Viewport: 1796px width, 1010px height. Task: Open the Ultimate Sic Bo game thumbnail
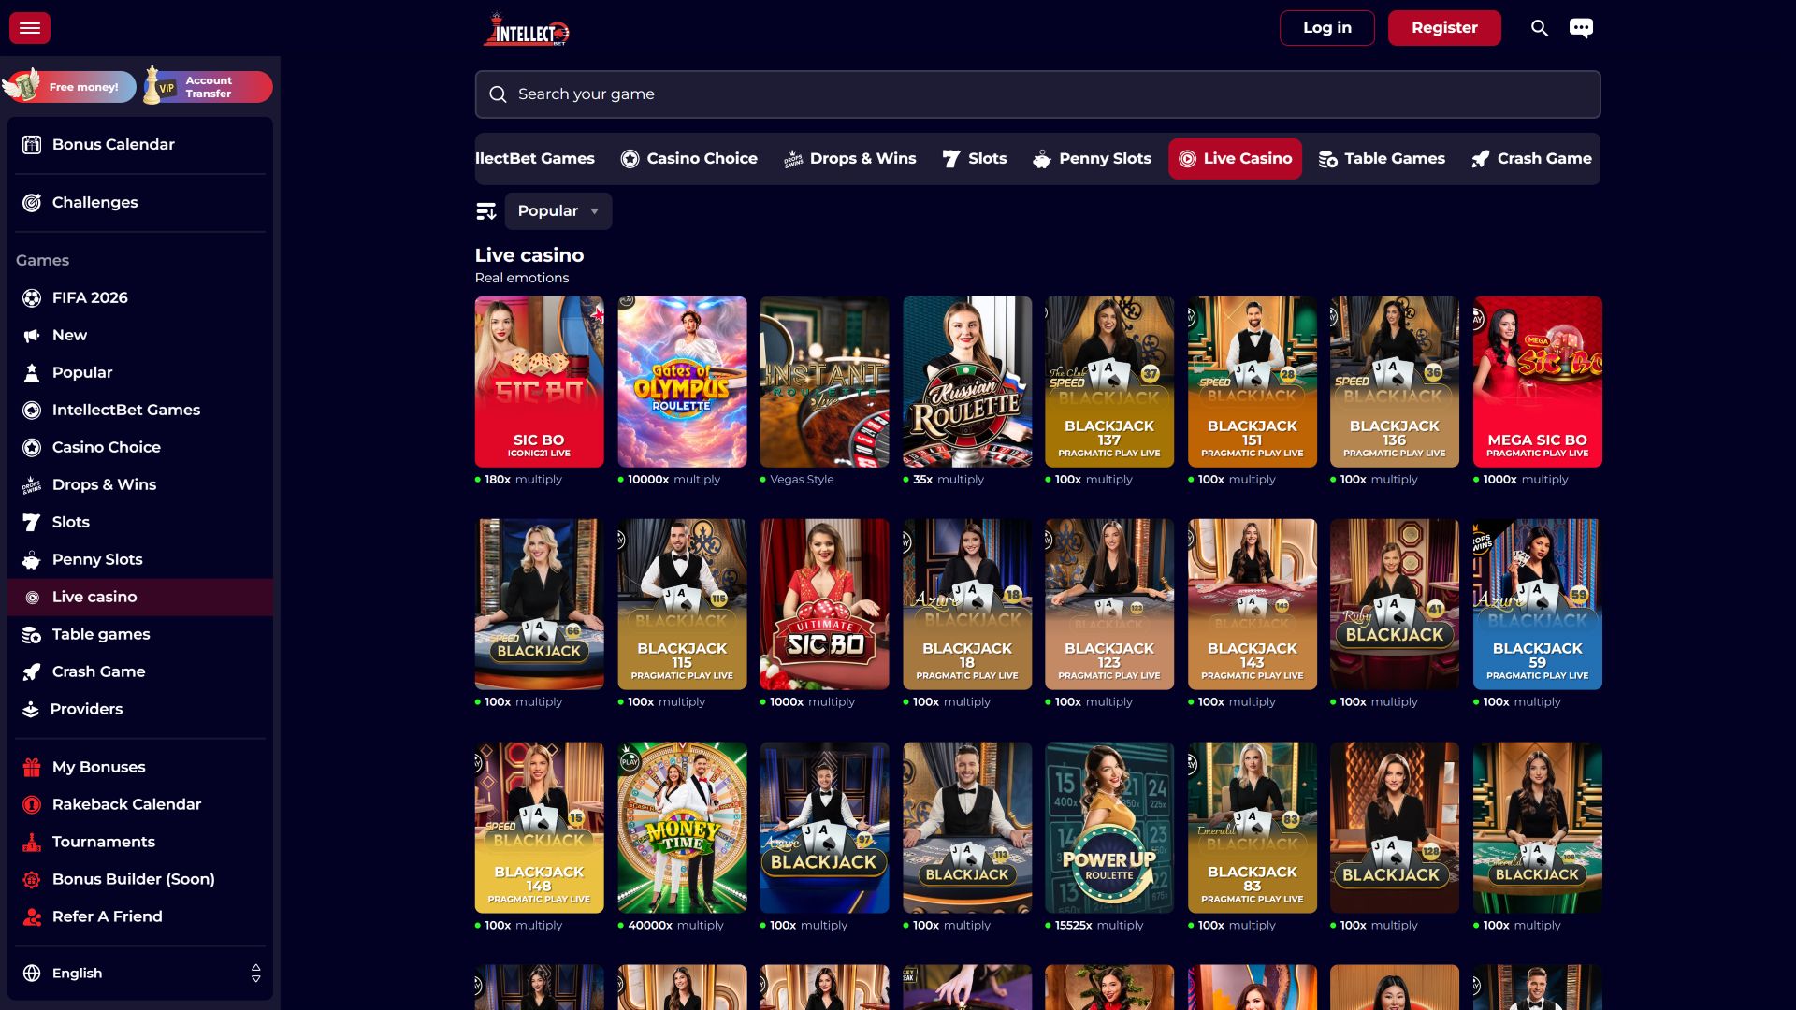tap(824, 604)
